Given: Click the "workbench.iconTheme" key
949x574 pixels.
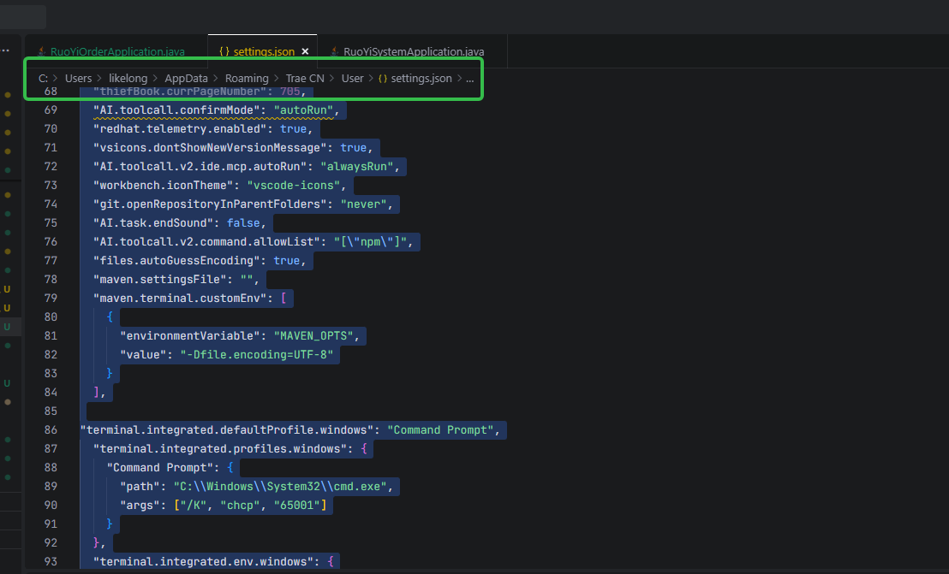Looking at the screenshot, I should 163,185.
